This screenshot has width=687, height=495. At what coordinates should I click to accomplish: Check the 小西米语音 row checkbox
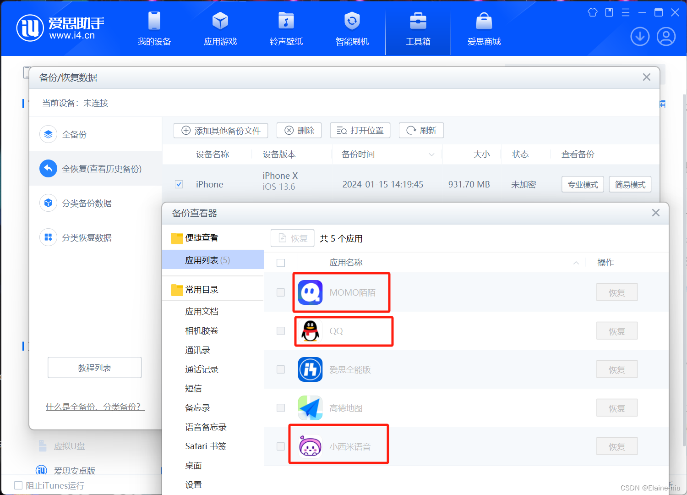[x=281, y=446]
